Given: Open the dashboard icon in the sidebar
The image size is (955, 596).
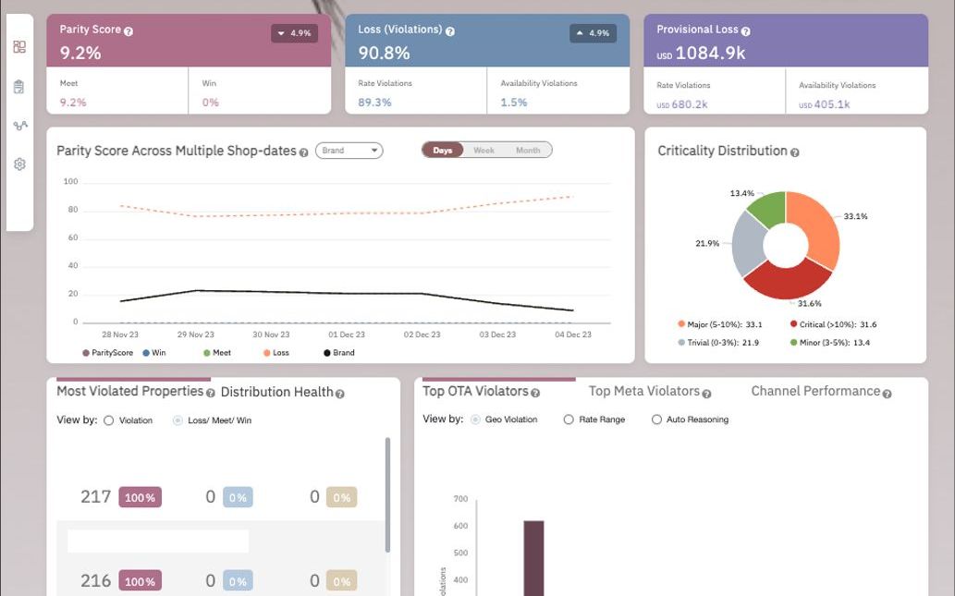Looking at the screenshot, I should (19, 47).
